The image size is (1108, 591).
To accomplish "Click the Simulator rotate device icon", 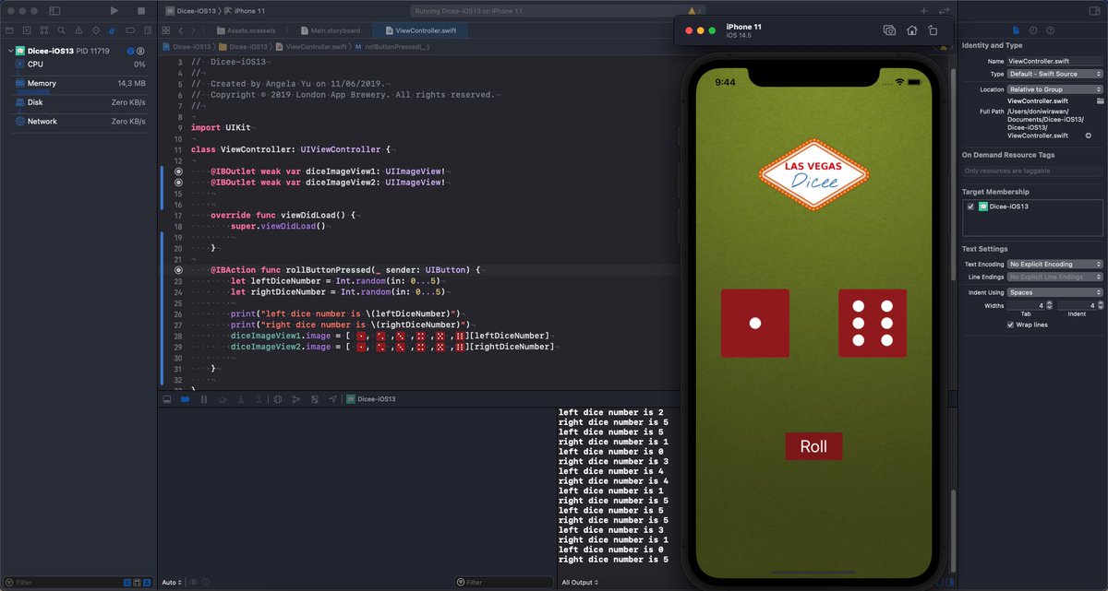I will pyautogui.click(x=933, y=30).
